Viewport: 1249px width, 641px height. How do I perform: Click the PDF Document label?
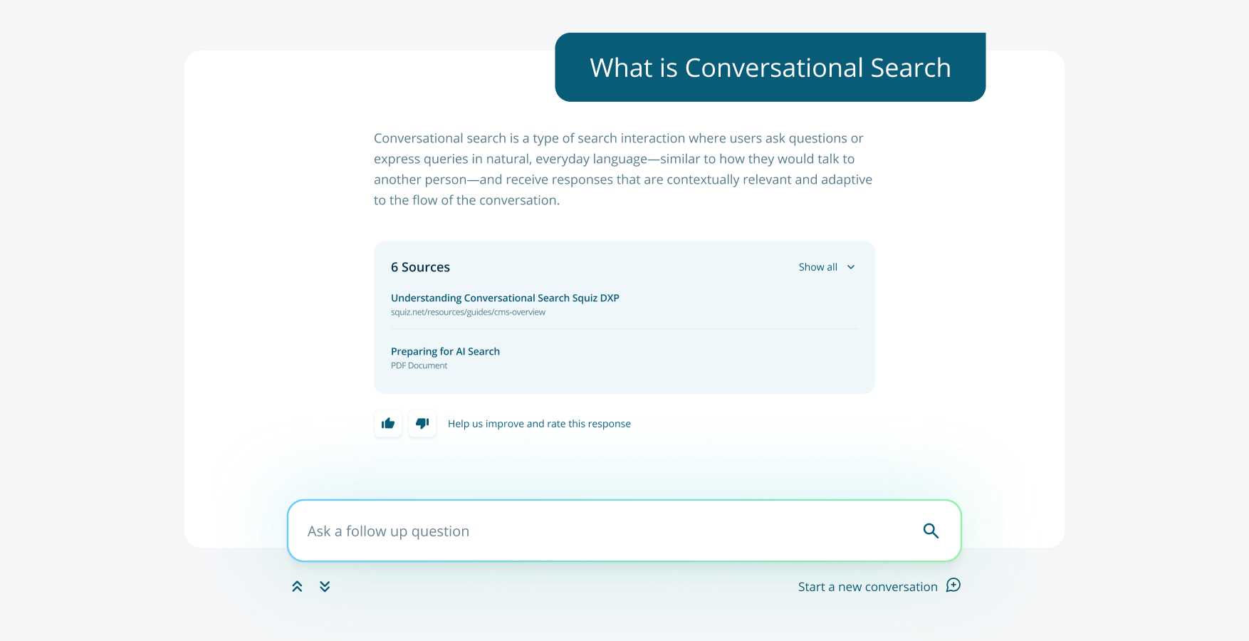coord(419,365)
